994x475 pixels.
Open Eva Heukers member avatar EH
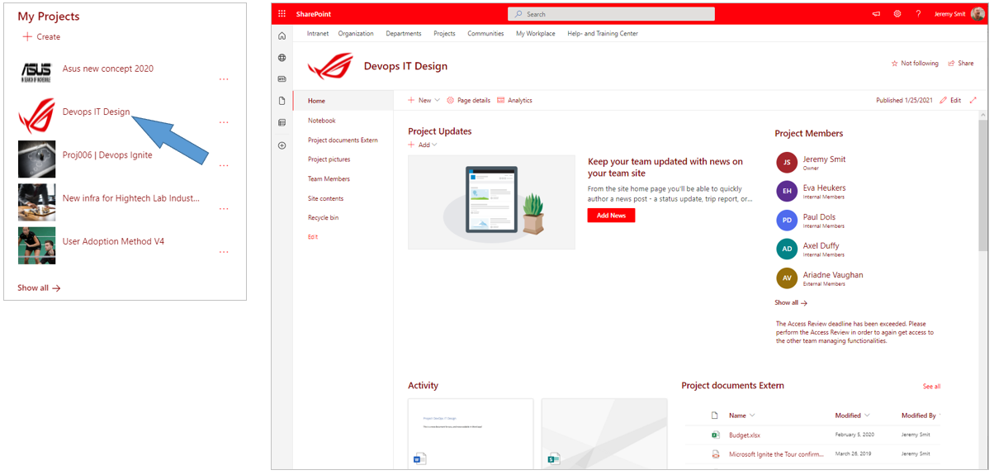coord(787,191)
